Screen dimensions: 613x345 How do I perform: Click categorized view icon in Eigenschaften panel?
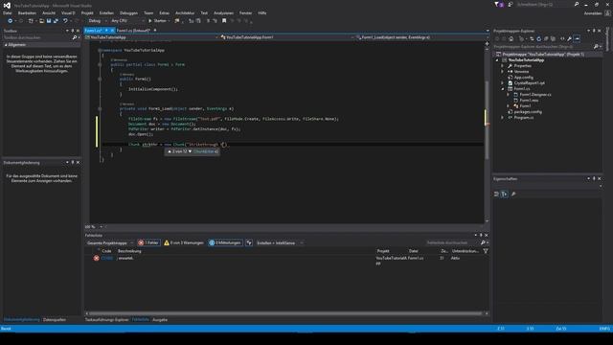(496, 194)
